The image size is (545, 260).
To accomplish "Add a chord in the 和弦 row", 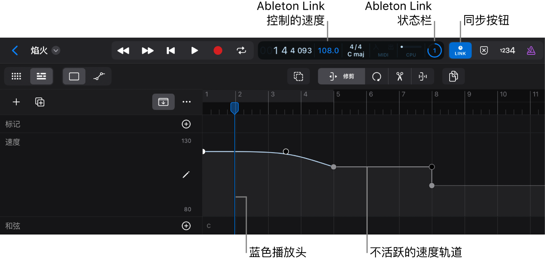I will coord(186,226).
